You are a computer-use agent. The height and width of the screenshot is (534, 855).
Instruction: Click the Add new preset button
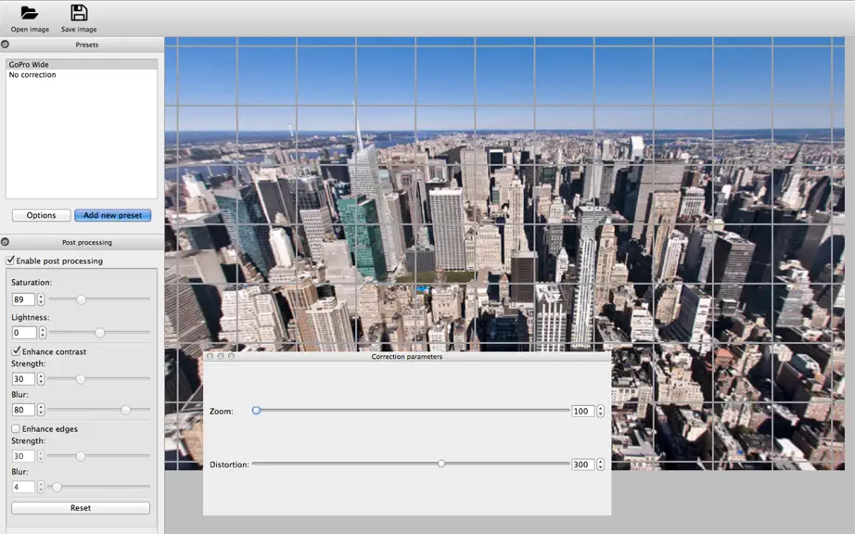coord(112,215)
